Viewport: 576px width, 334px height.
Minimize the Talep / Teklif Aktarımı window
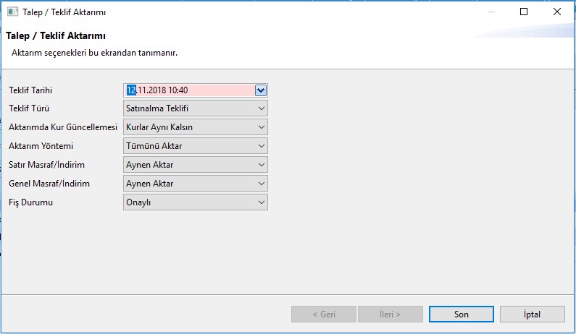(491, 12)
